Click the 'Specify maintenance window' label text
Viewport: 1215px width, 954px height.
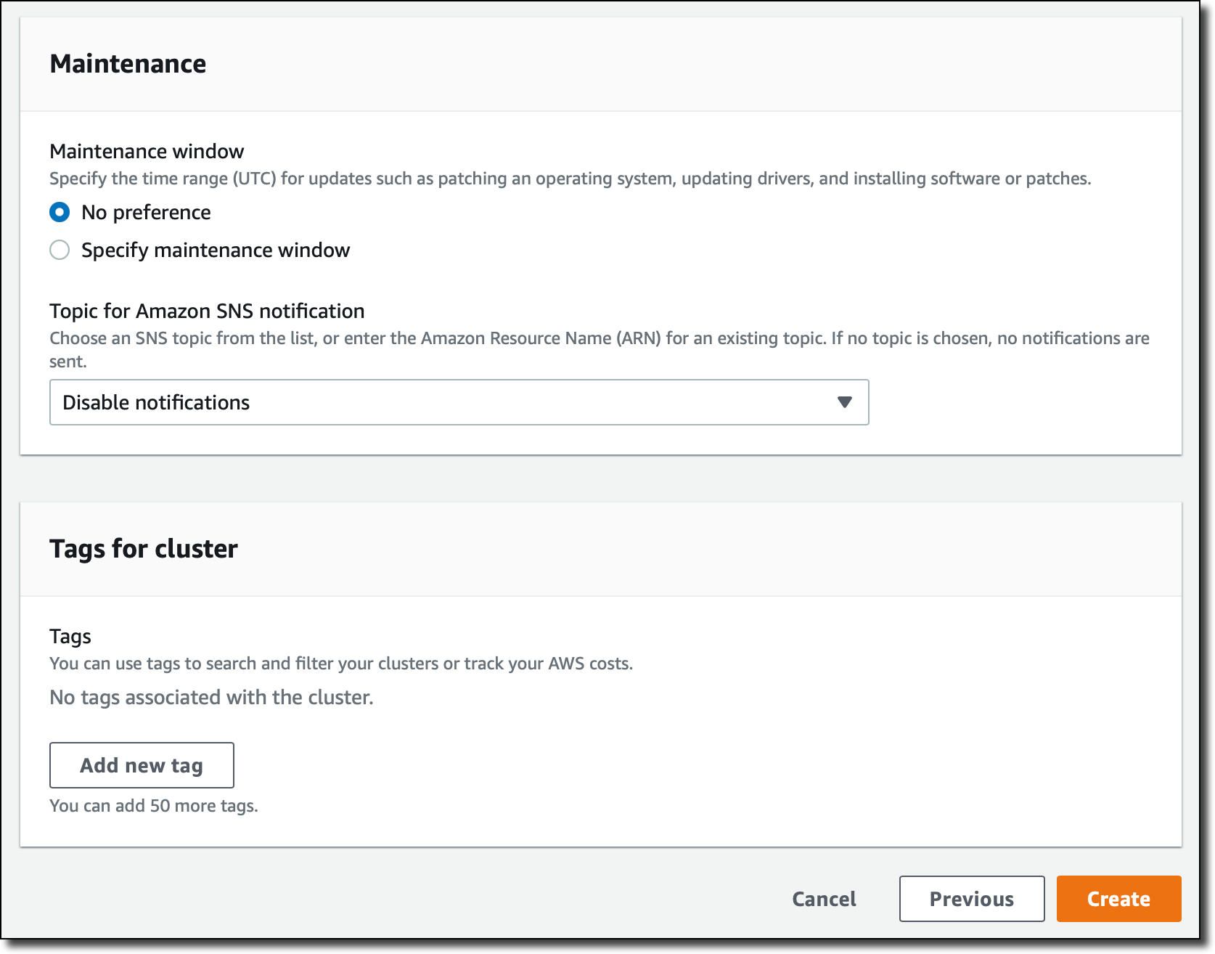click(x=216, y=250)
